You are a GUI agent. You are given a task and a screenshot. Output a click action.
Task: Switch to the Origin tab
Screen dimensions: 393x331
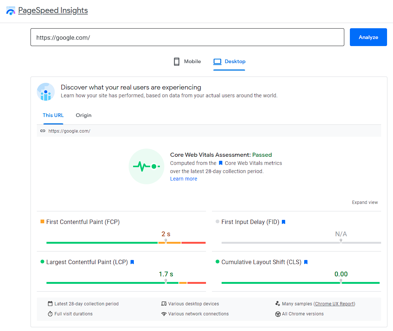coord(83,116)
